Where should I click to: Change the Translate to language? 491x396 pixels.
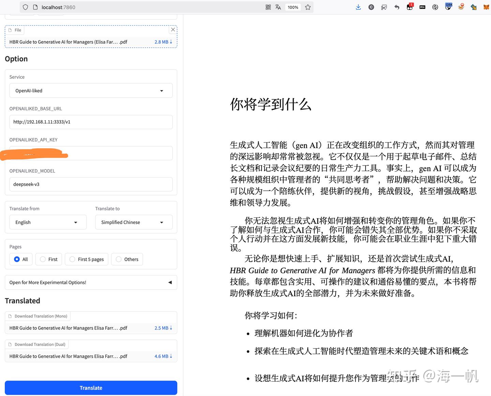tap(133, 222)
